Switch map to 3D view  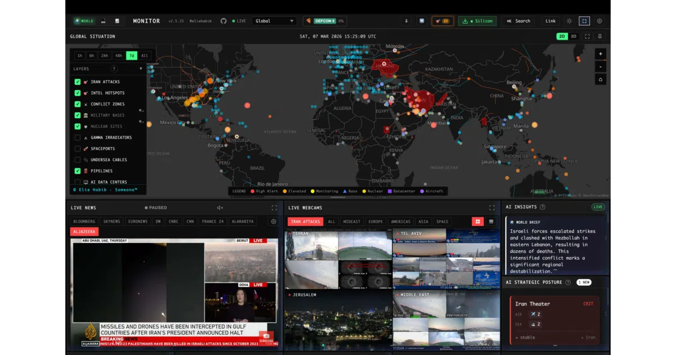point(573,36)
